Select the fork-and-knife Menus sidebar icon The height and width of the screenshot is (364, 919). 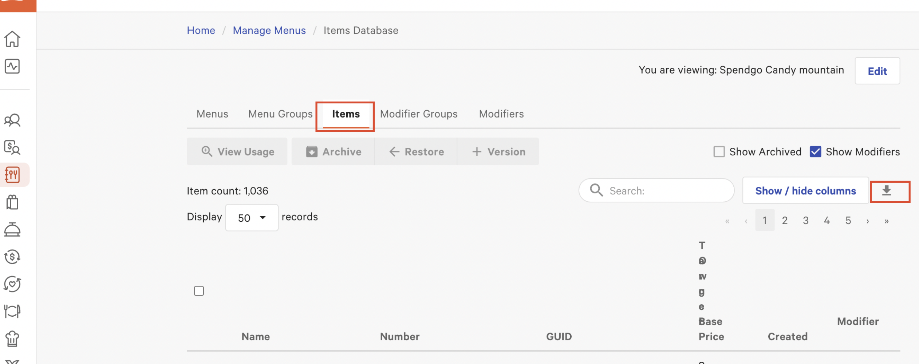12,175
